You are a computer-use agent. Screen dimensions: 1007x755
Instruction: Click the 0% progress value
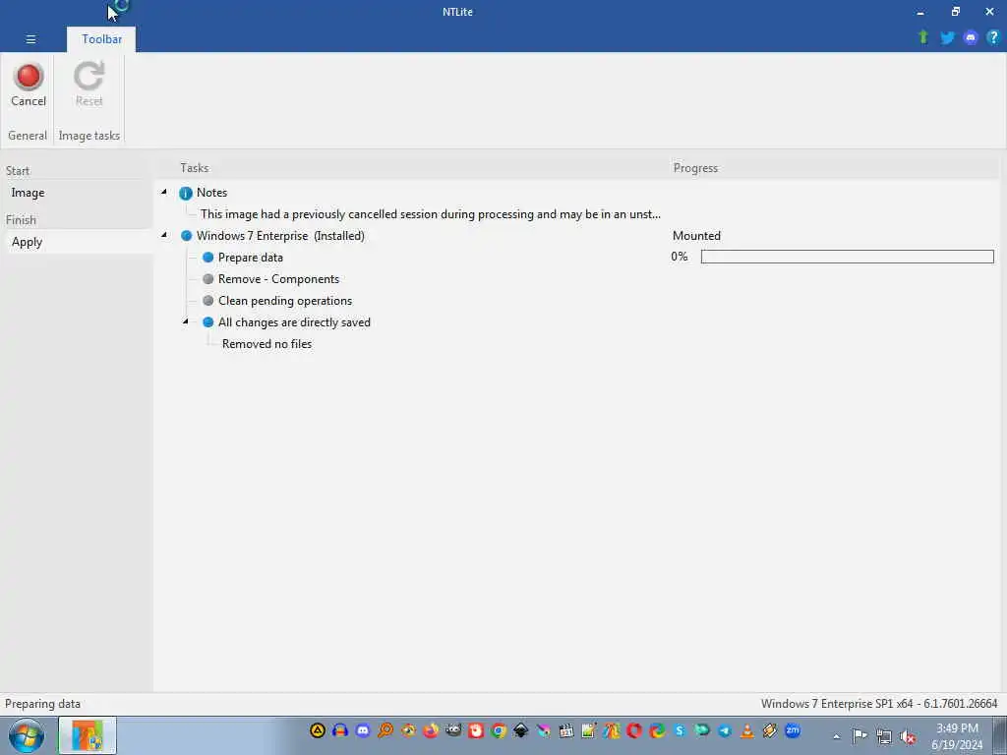pyautogui.click(x=680, y=257)
